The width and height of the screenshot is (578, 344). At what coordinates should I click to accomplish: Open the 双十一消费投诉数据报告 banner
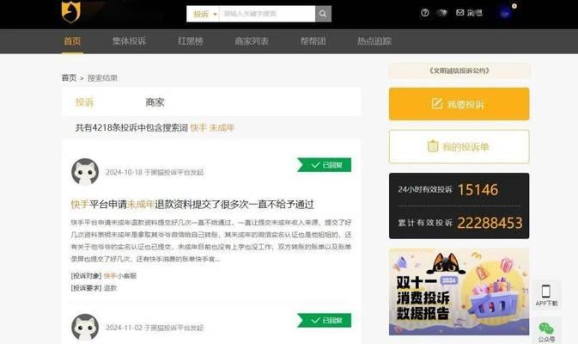pos(459,292)
